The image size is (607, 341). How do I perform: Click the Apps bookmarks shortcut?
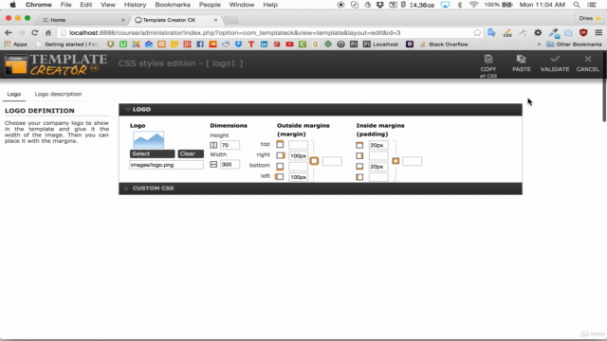pyautogui.click(x=15, y=45)
